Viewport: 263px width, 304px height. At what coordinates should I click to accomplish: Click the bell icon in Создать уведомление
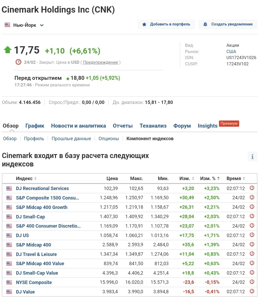click(205, 24)
